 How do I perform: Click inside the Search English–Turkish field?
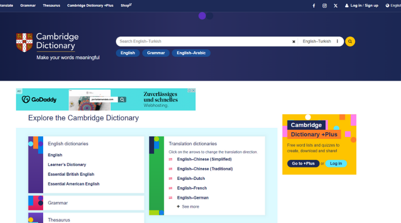tap(204, 42)
